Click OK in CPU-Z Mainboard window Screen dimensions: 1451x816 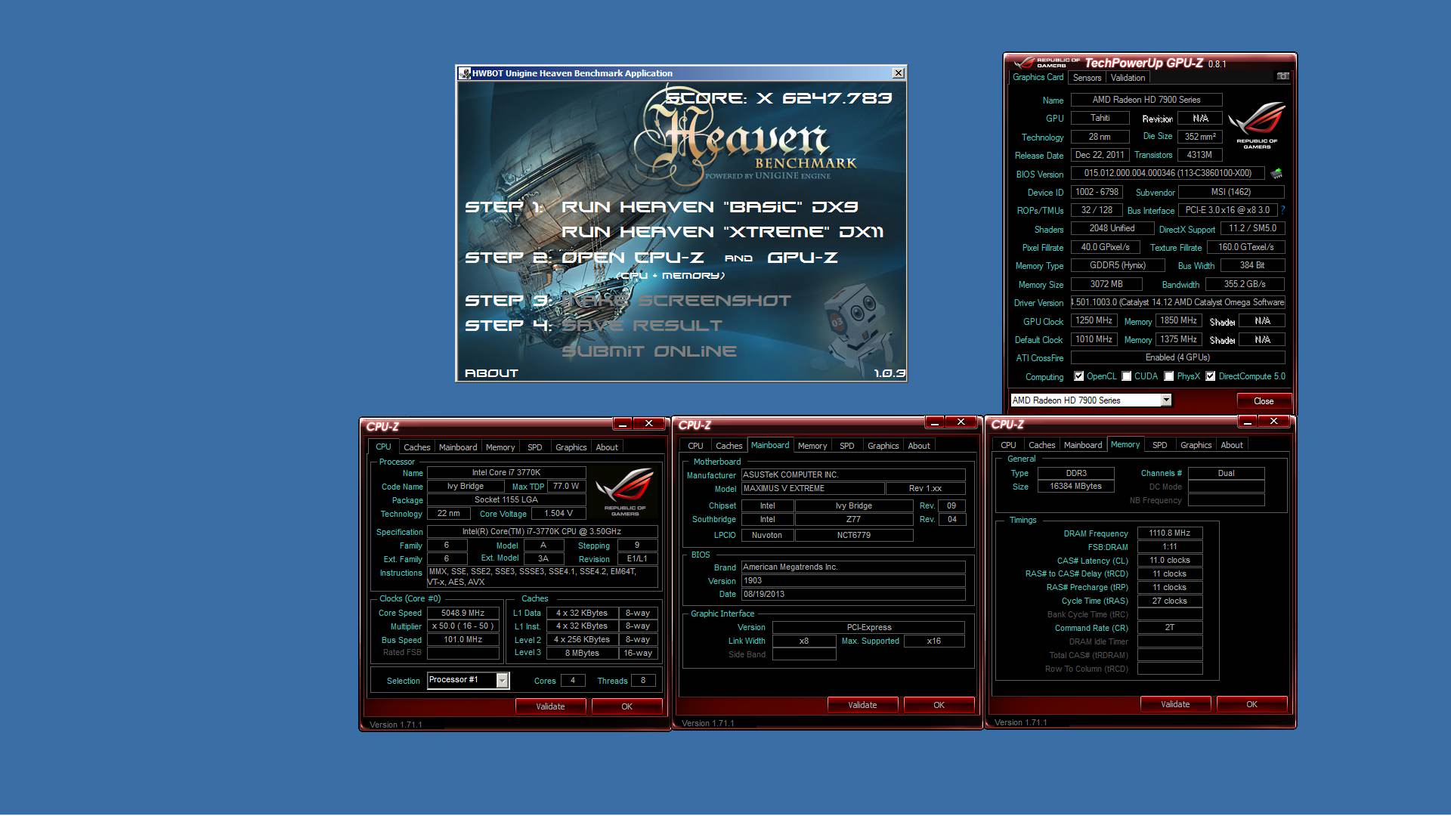pos(939,705)
